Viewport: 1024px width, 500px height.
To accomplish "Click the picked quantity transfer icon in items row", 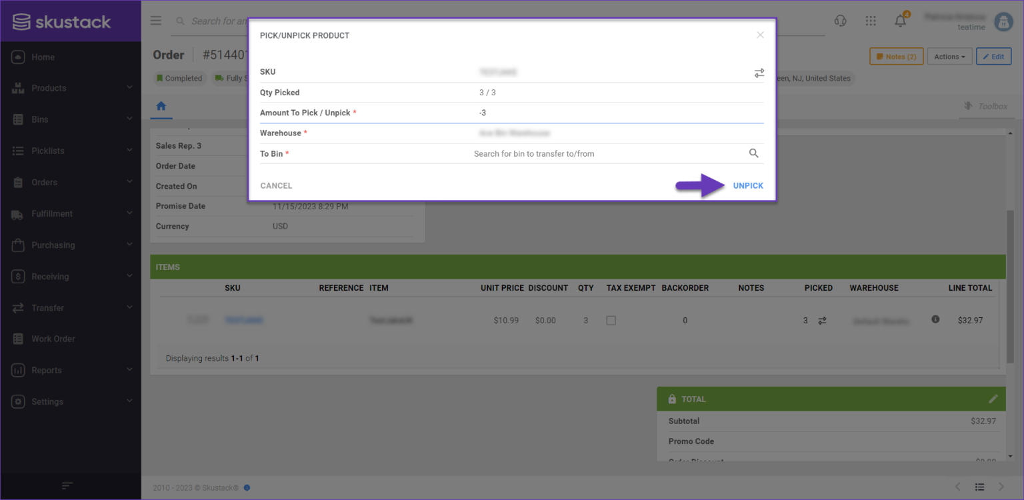I will (x=822, y=320).
